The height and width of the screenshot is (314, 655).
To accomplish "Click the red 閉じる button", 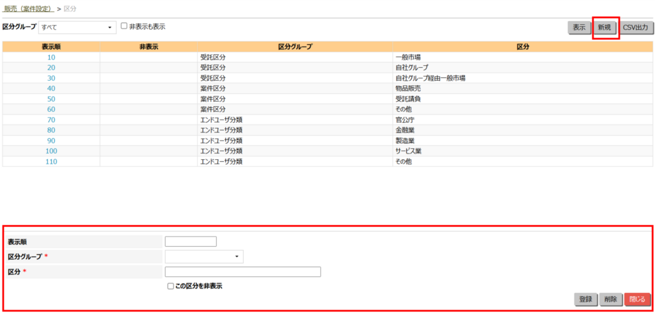I will point(637,299).
